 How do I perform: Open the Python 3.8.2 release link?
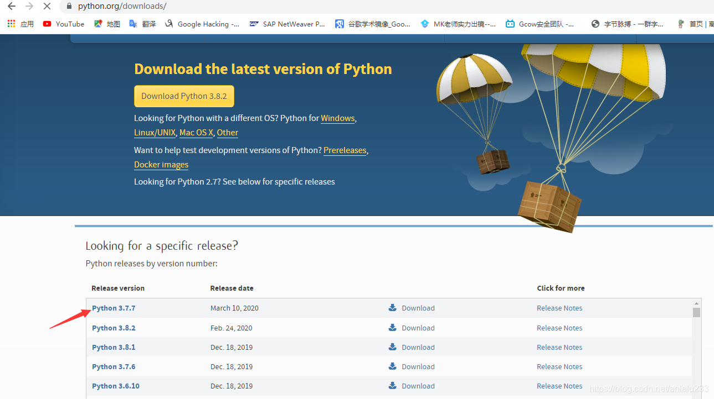[x=114, y=328]
